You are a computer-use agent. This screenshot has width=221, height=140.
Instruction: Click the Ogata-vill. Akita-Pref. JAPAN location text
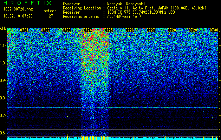(157, 8)
